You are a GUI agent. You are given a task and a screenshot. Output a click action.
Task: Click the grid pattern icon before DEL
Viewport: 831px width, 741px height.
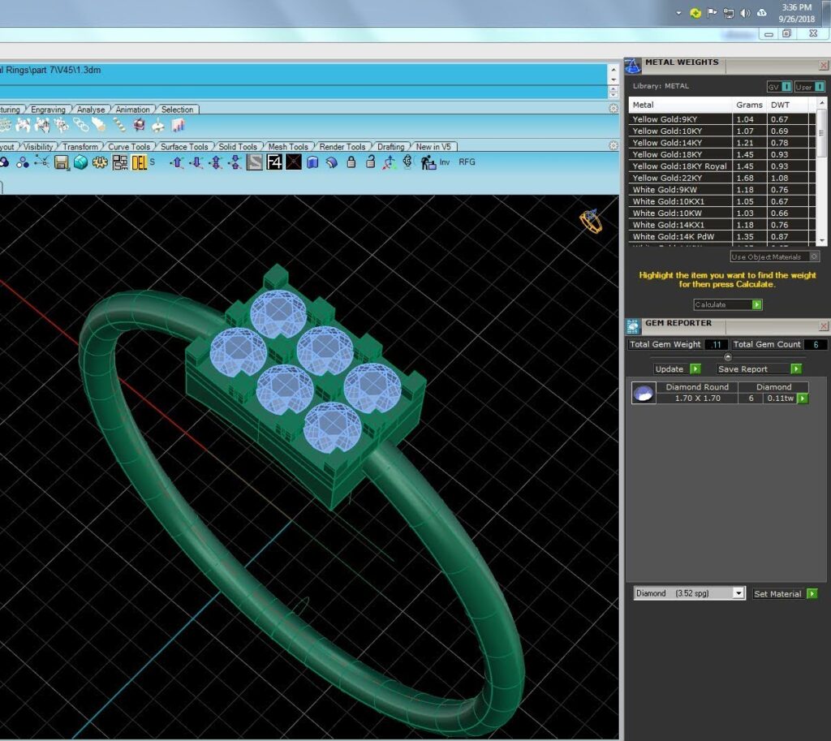(x=120, y=162)
